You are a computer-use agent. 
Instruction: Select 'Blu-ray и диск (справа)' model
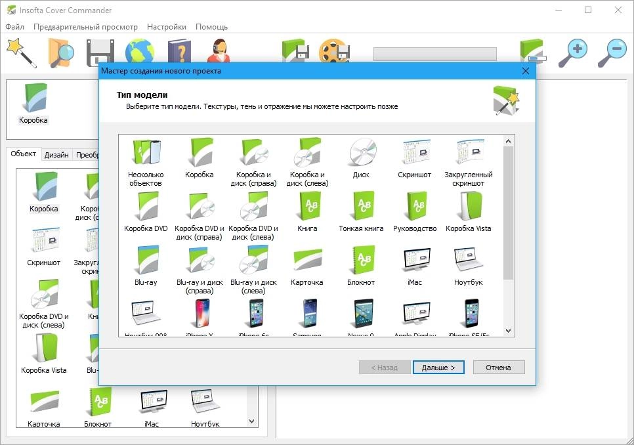200,270
